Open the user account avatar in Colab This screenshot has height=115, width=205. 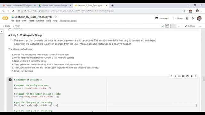[x=199, y=19]
